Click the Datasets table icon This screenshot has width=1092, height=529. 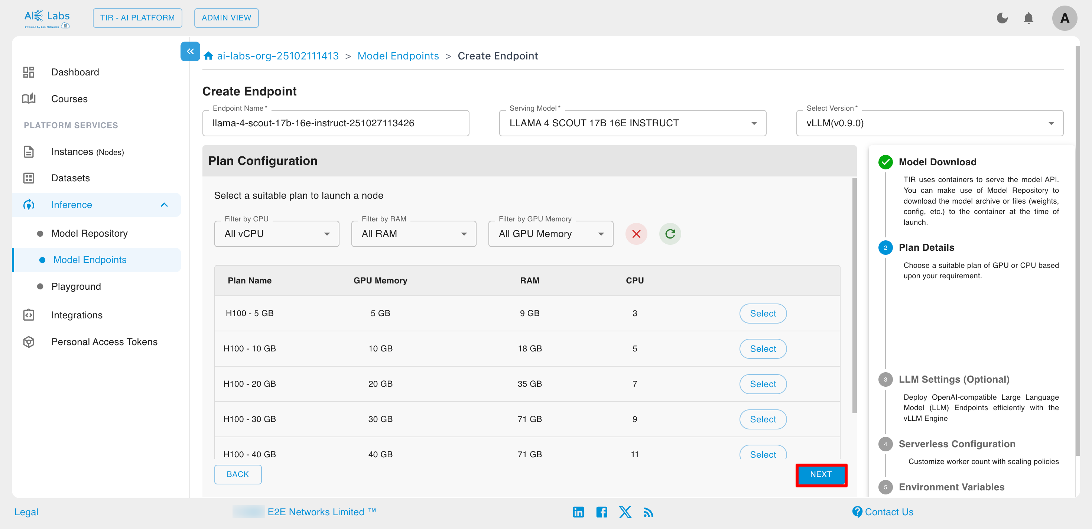29,178
